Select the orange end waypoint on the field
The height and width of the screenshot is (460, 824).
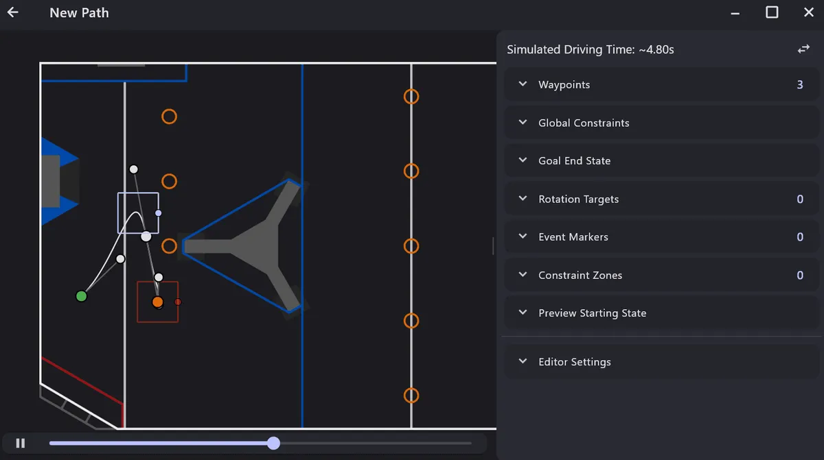(158, 302)
